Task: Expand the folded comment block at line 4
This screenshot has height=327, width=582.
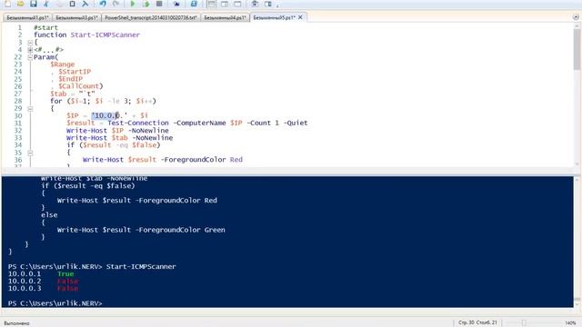Action: pos(30,50)
